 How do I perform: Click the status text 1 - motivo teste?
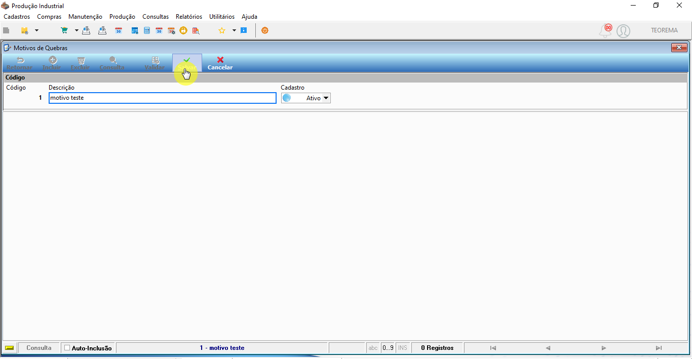coord(222,348)
